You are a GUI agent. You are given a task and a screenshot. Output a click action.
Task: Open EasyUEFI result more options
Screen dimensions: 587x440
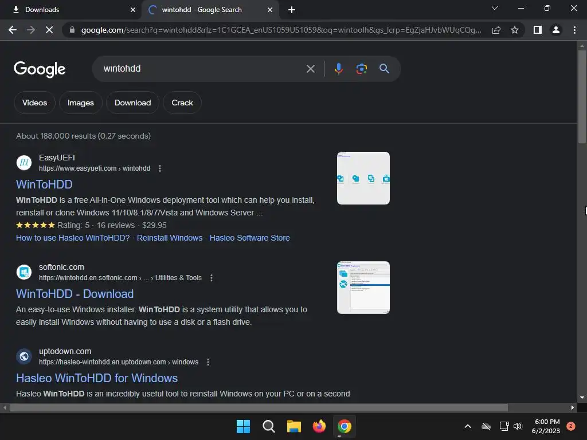click(160, 168)
